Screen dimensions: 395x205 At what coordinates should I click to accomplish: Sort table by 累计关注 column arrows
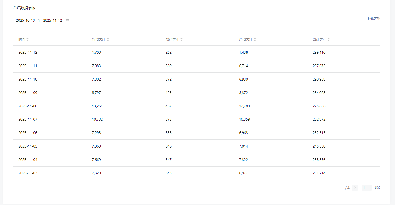tap(329, 39)
